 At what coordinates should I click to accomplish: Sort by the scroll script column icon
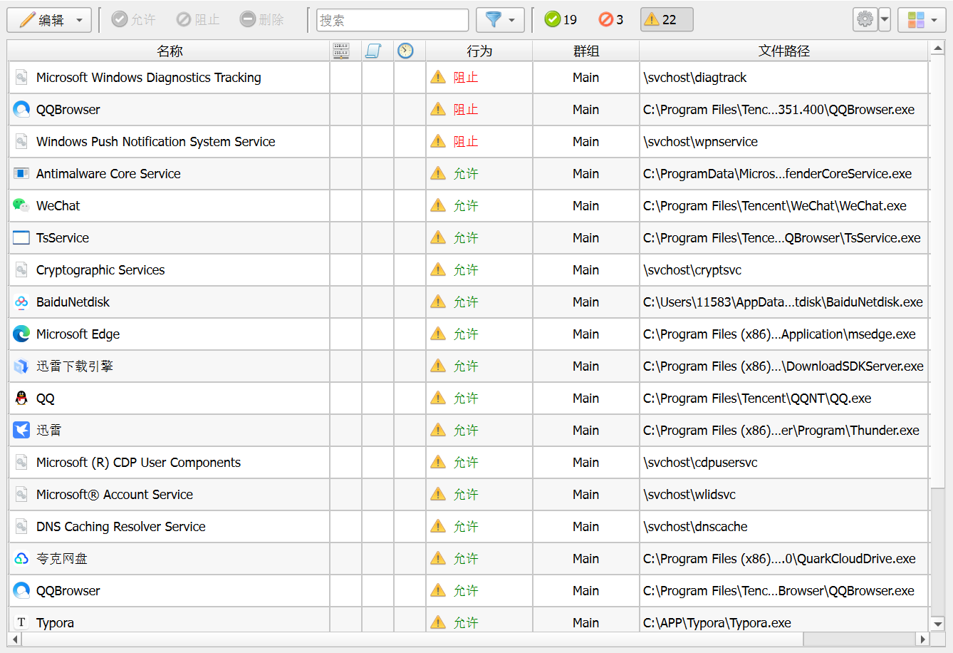coord(373,51)
